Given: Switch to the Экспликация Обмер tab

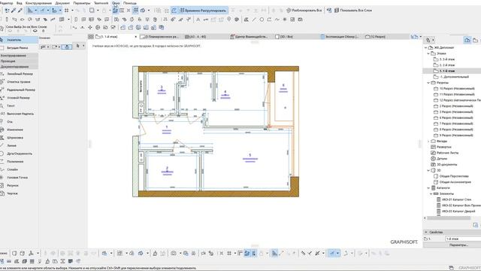Looking at the screenshot, I should pyautogui.click(x=341, y=37).
